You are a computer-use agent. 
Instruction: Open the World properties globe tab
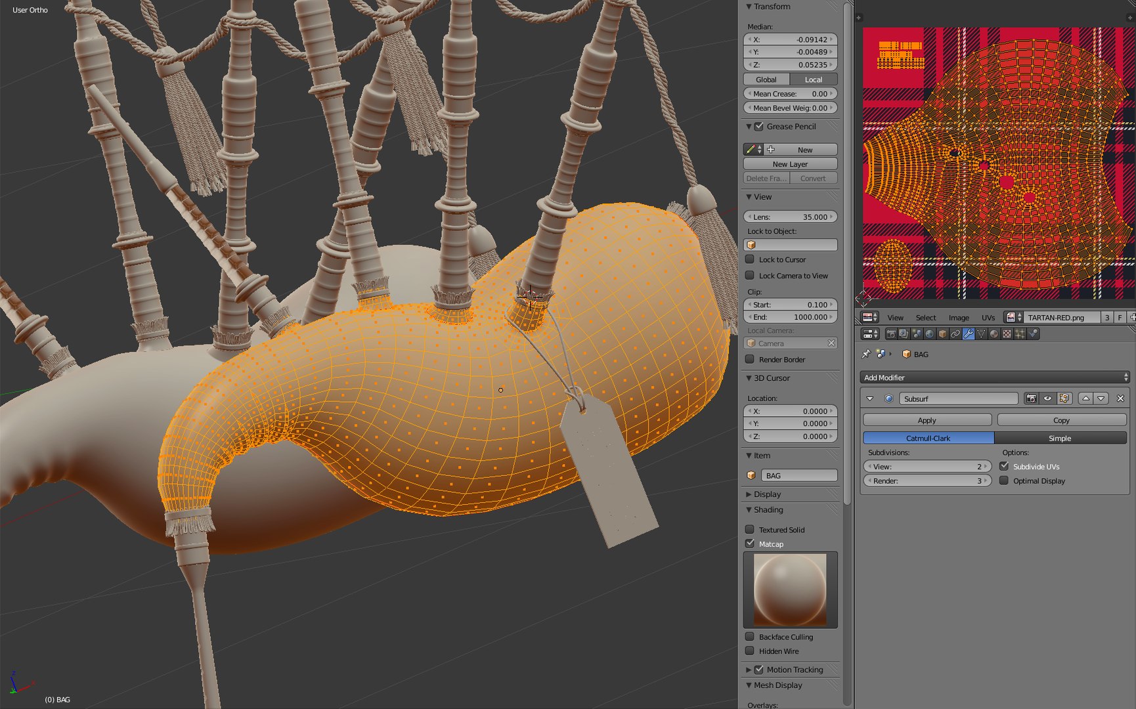tap(929, 334)
